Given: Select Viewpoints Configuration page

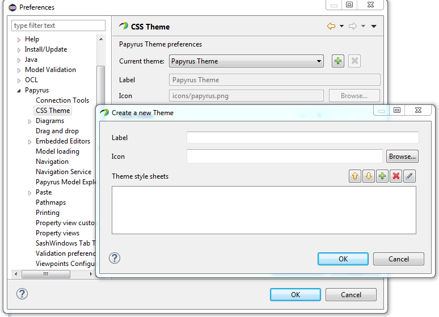Looking at the screenshot, I should pos(66,264).
